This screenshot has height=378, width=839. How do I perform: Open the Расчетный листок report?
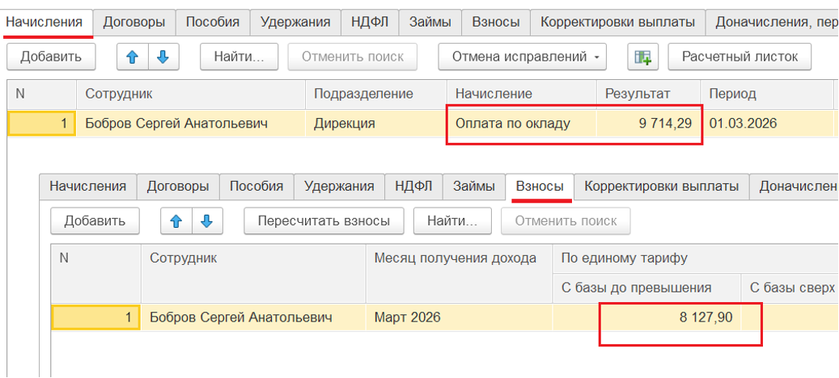pyautogui.click(x=739, y=57)
